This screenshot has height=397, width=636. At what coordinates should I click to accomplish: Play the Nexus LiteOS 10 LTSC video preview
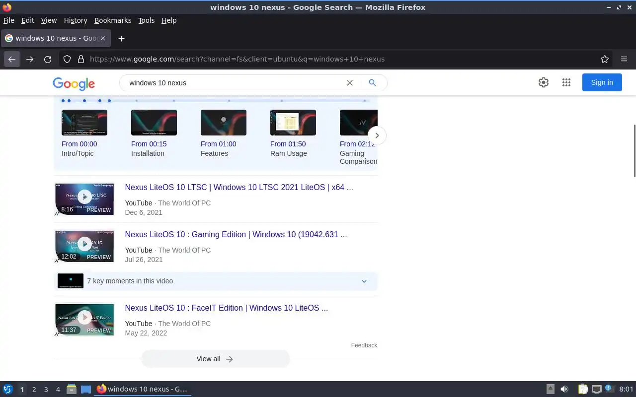click(x=84, y=199)
